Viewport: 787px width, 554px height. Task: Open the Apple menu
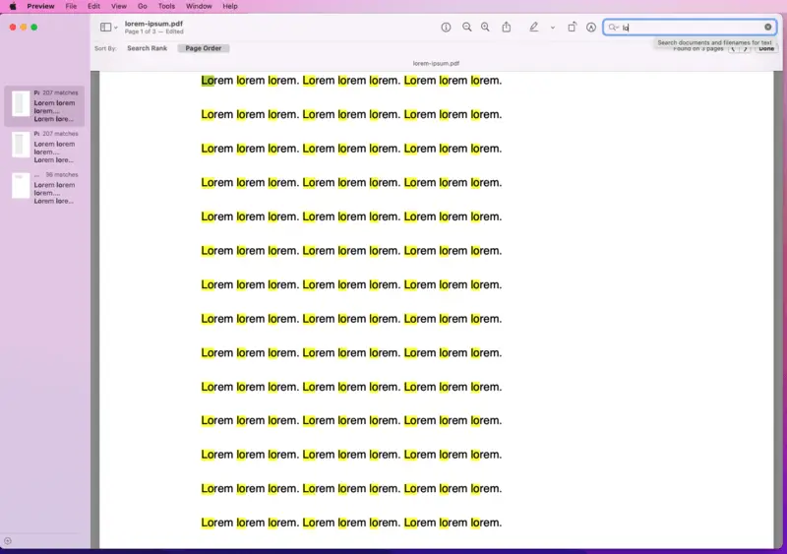pos(13,6)
